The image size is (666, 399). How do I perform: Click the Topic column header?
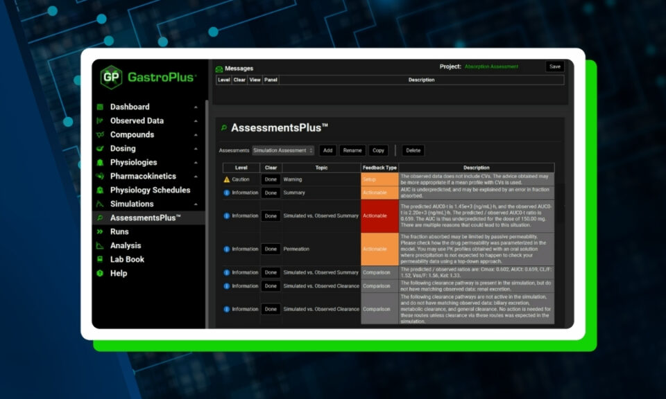[x=321, y=168]
